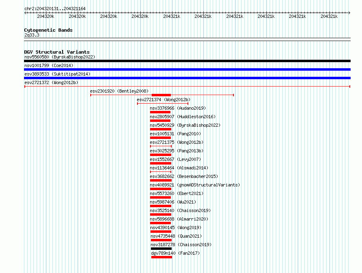Viewport: 362px width, 273px height.
Task: Click esv1005131 (Pang2010) label
Action: point(175,134)
